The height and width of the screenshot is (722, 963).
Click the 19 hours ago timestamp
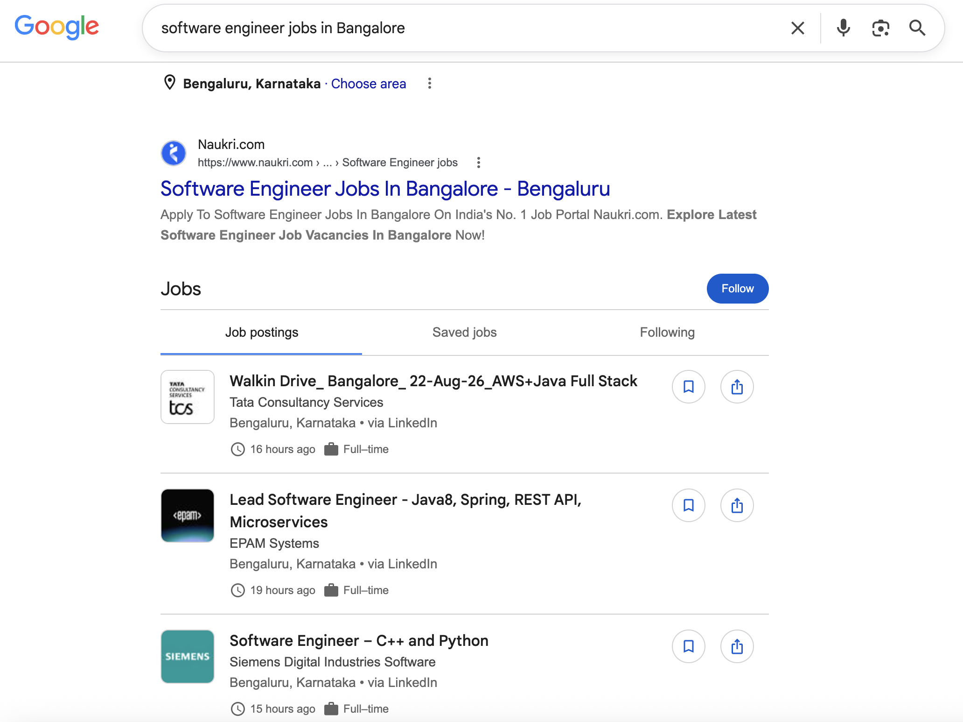[x=283, y=590]
